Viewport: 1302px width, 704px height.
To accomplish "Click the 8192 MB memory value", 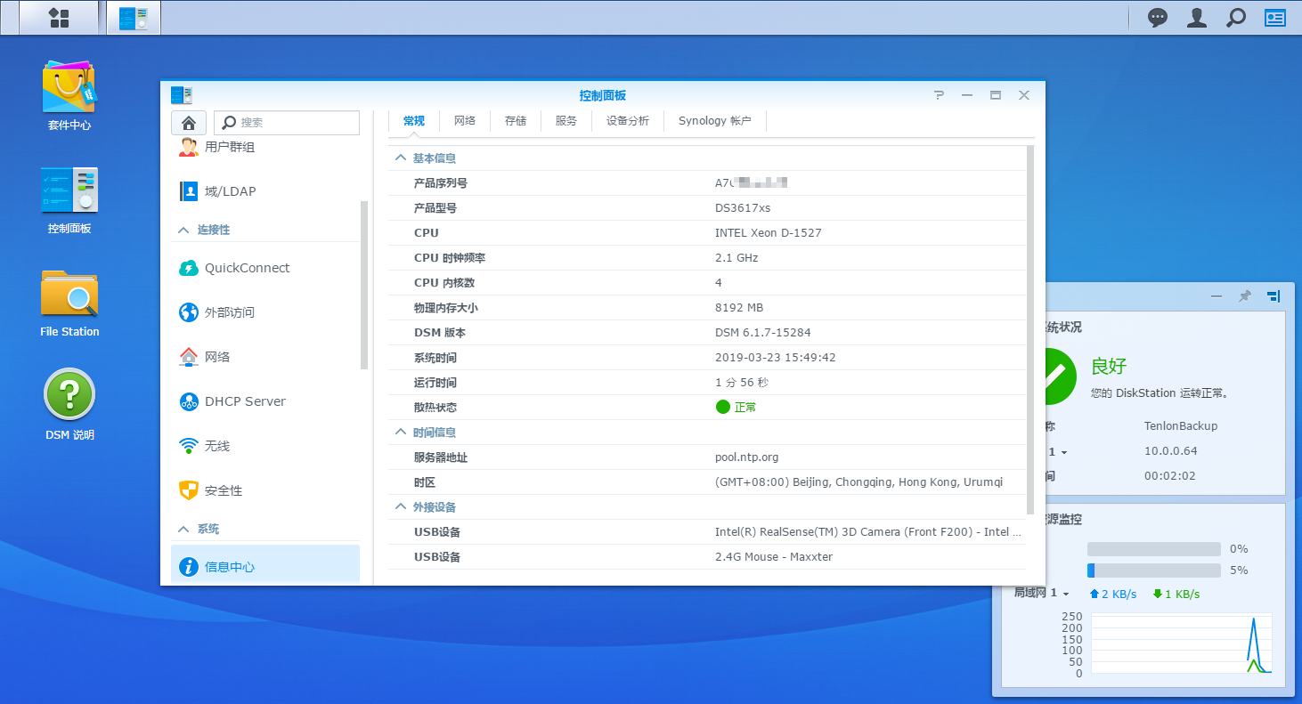I will 739,308.
